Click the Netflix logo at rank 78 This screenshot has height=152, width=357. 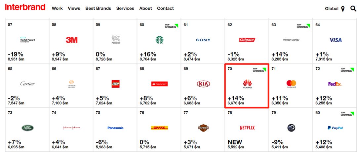247,128
